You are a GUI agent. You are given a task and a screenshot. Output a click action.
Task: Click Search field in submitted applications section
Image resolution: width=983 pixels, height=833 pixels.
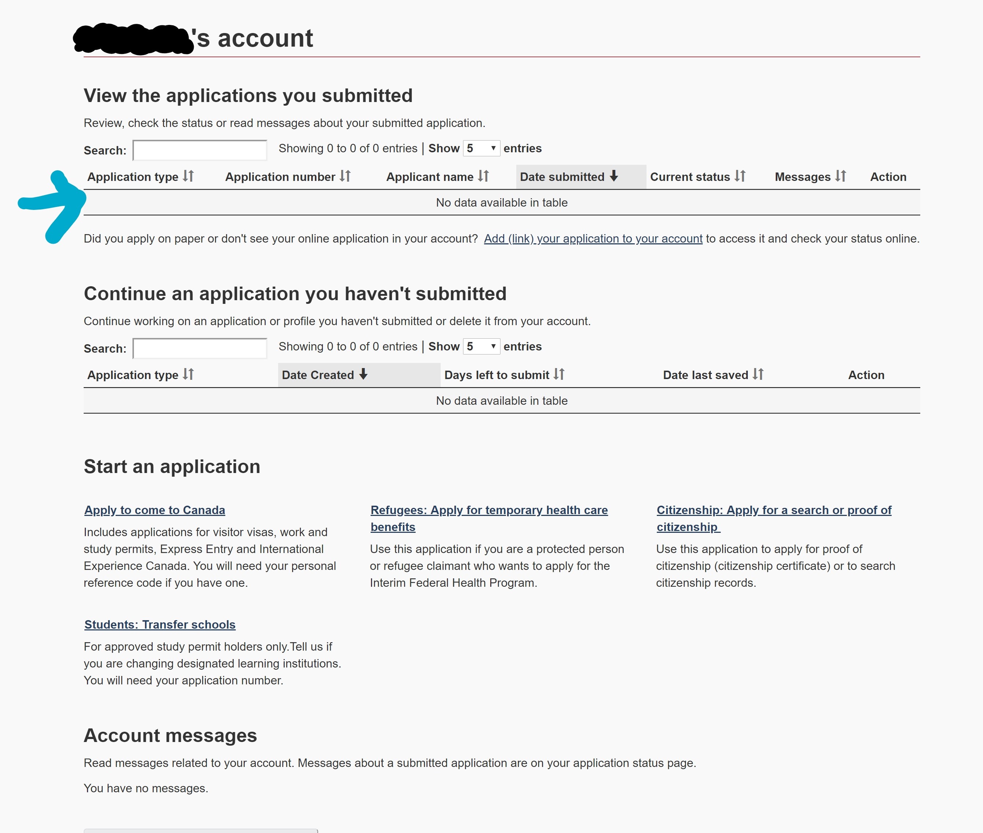(x=200, y=151)
